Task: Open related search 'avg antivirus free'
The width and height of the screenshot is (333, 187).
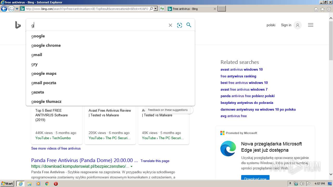Action: [234, 116]
